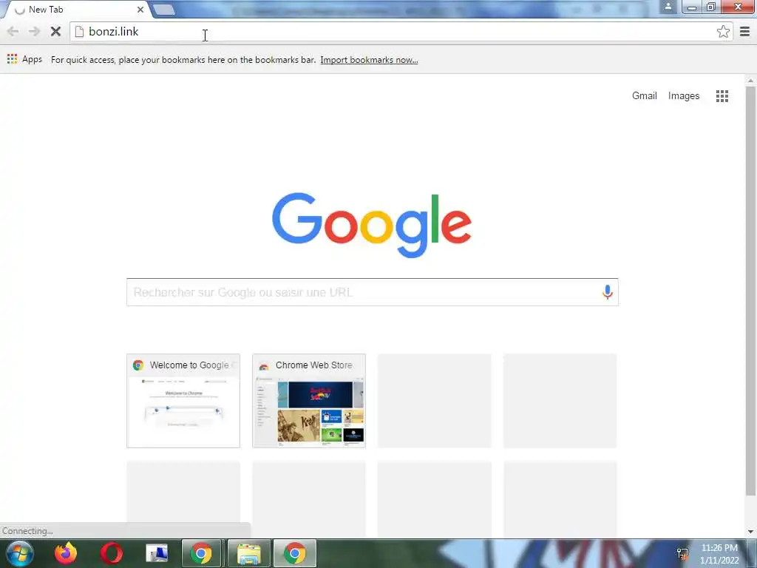The height and width of the screenshot is (568, 757).
Task: Click the page icon in address bar
Action: (79, 31)
